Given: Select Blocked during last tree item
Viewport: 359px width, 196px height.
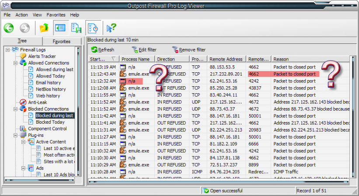Looking at the screenshot, I should point(55,115).
